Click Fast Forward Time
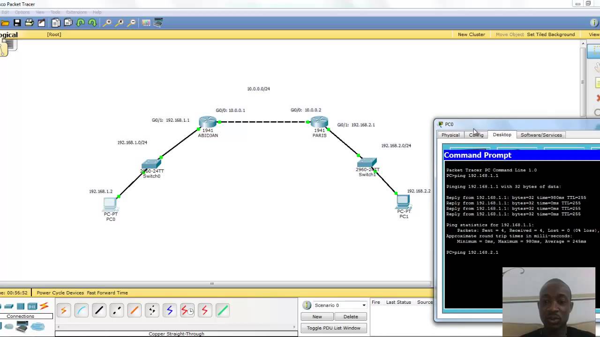The image size is (600, 337). (107, 293)
